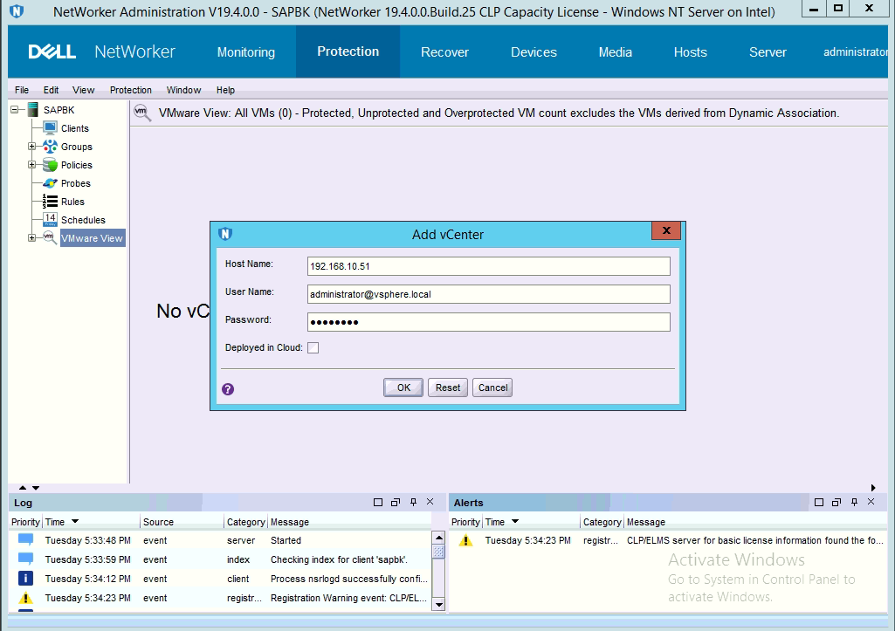Open the Devices tab
This screenshot has width=895, height=631.
tap(534, 52)
